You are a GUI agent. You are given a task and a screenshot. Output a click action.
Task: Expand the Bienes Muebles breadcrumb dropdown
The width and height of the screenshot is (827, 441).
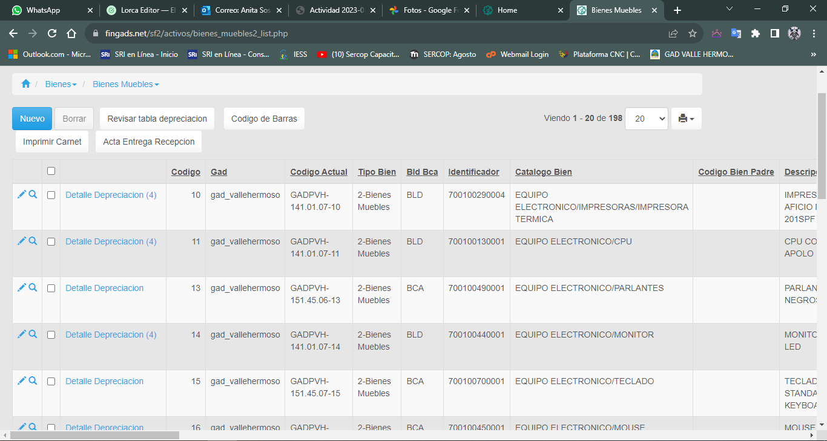click(x=125, y=84)
